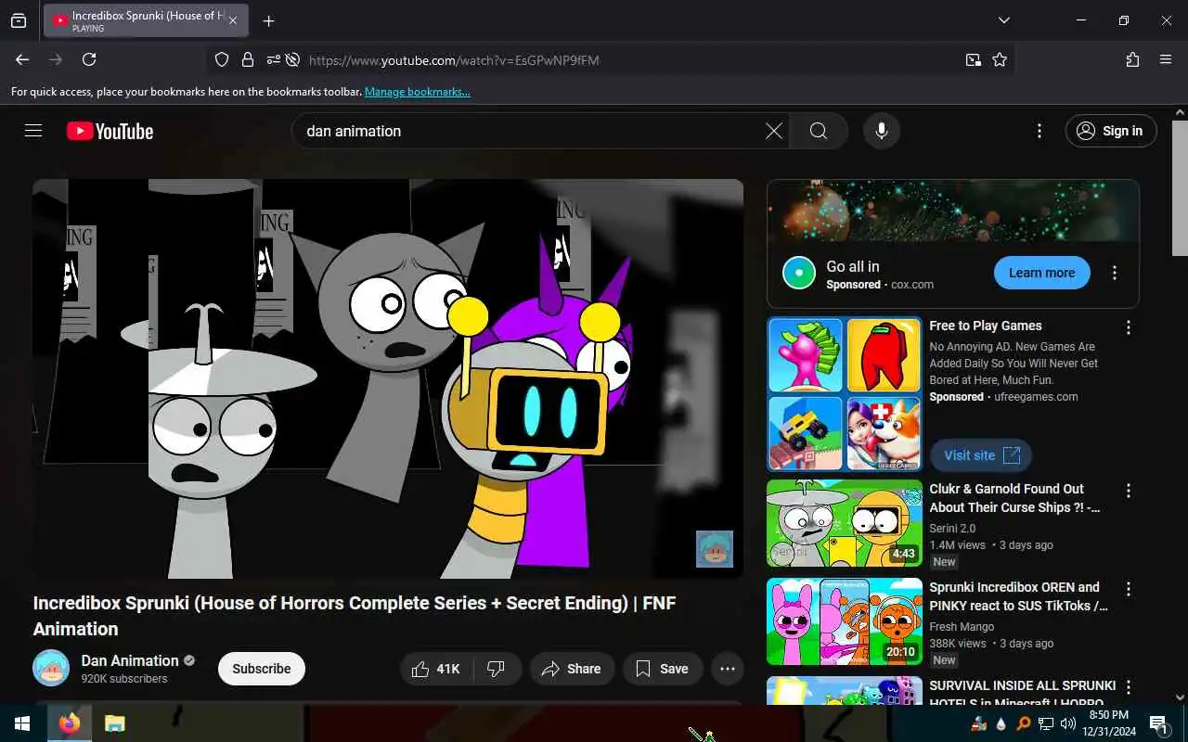The image size is (1188, 742).
Task: Open the permissions icon in address bar
Action: pos(273,59)
